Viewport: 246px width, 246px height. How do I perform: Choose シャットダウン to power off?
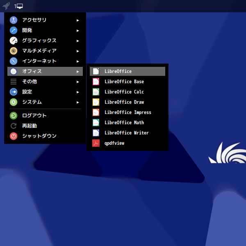tap(45, 136)
